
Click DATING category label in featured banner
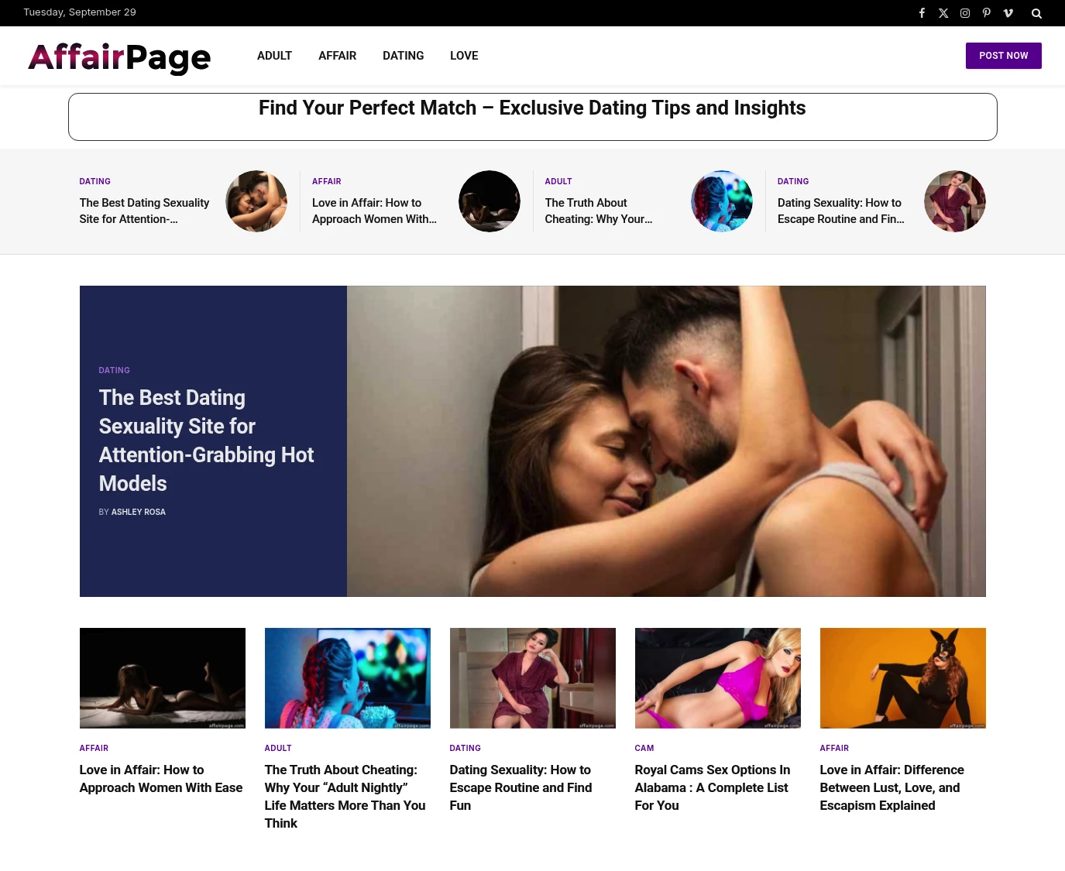coord(115,370)
